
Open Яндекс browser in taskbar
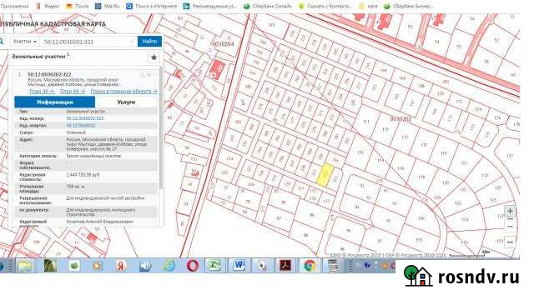(120, 266)
